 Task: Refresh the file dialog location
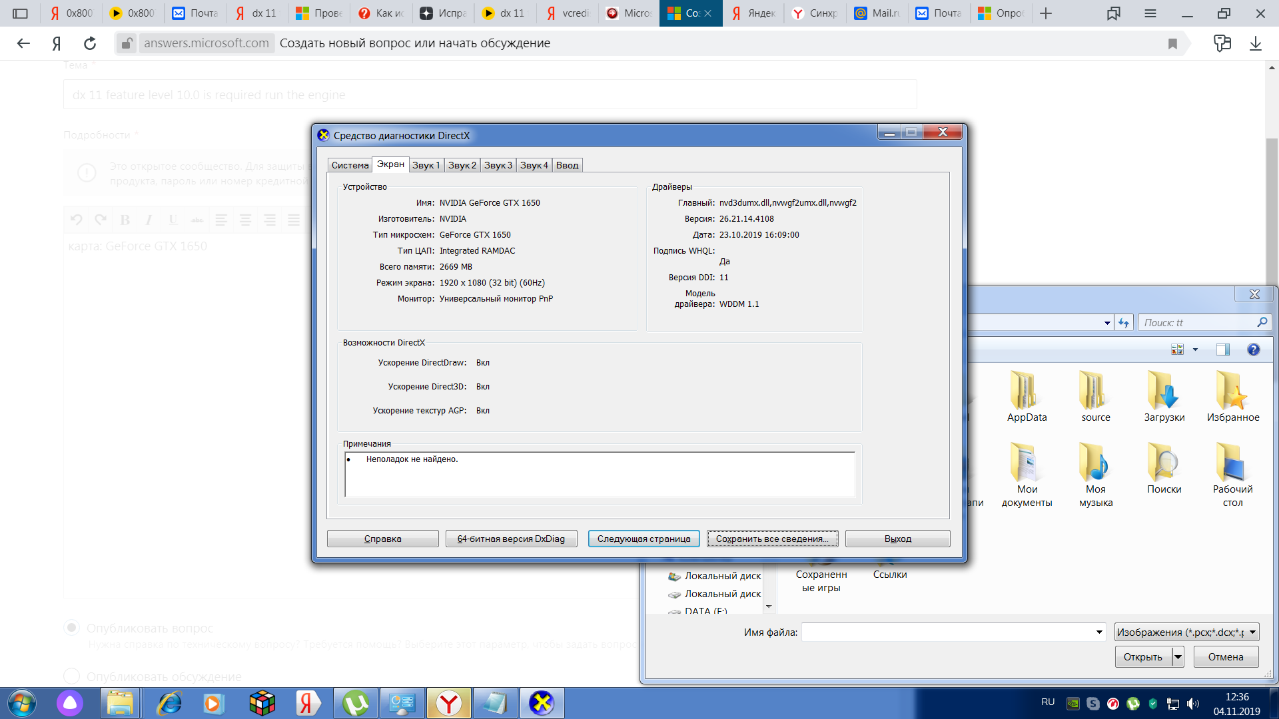[x=1124, y=323]
